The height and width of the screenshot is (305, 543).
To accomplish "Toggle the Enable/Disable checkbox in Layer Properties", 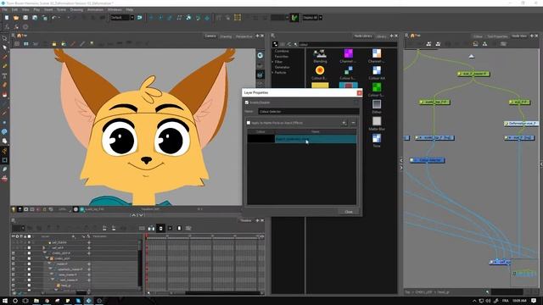I will click(x=247, y=103).
